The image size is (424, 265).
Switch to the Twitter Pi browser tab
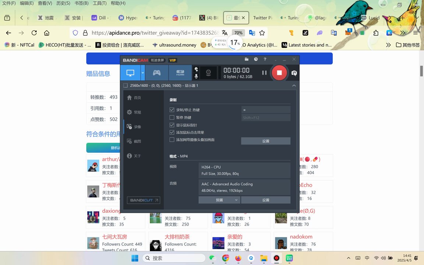click(x=262, y=18)
